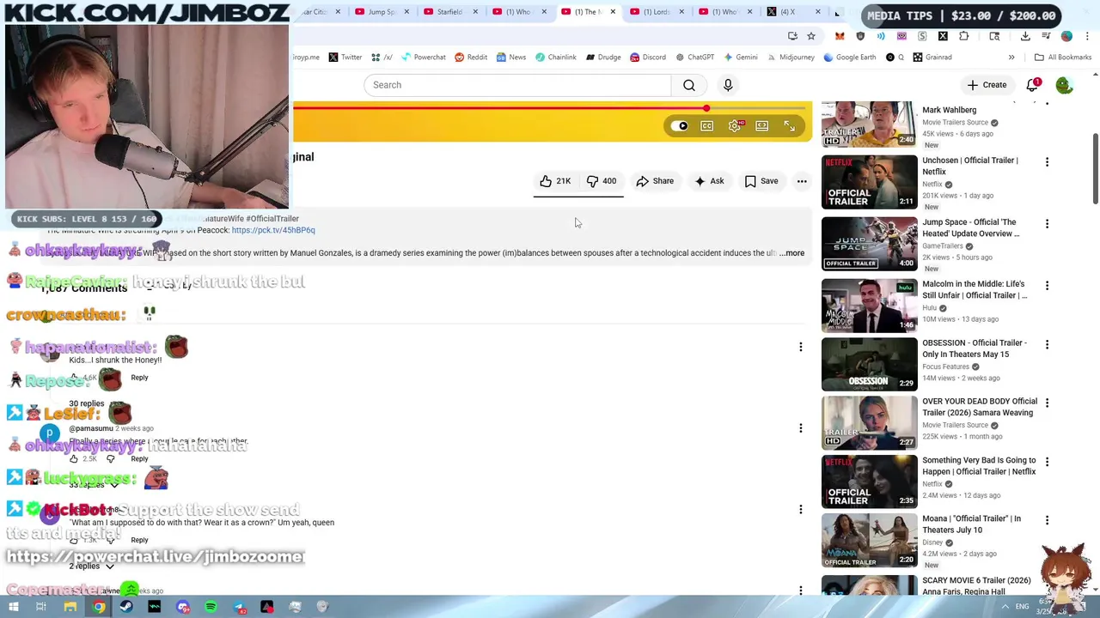This screenshot has width=1100, height=618.
Task: Expand hidden bookmarks chevron
Action: pos(1011,58)
